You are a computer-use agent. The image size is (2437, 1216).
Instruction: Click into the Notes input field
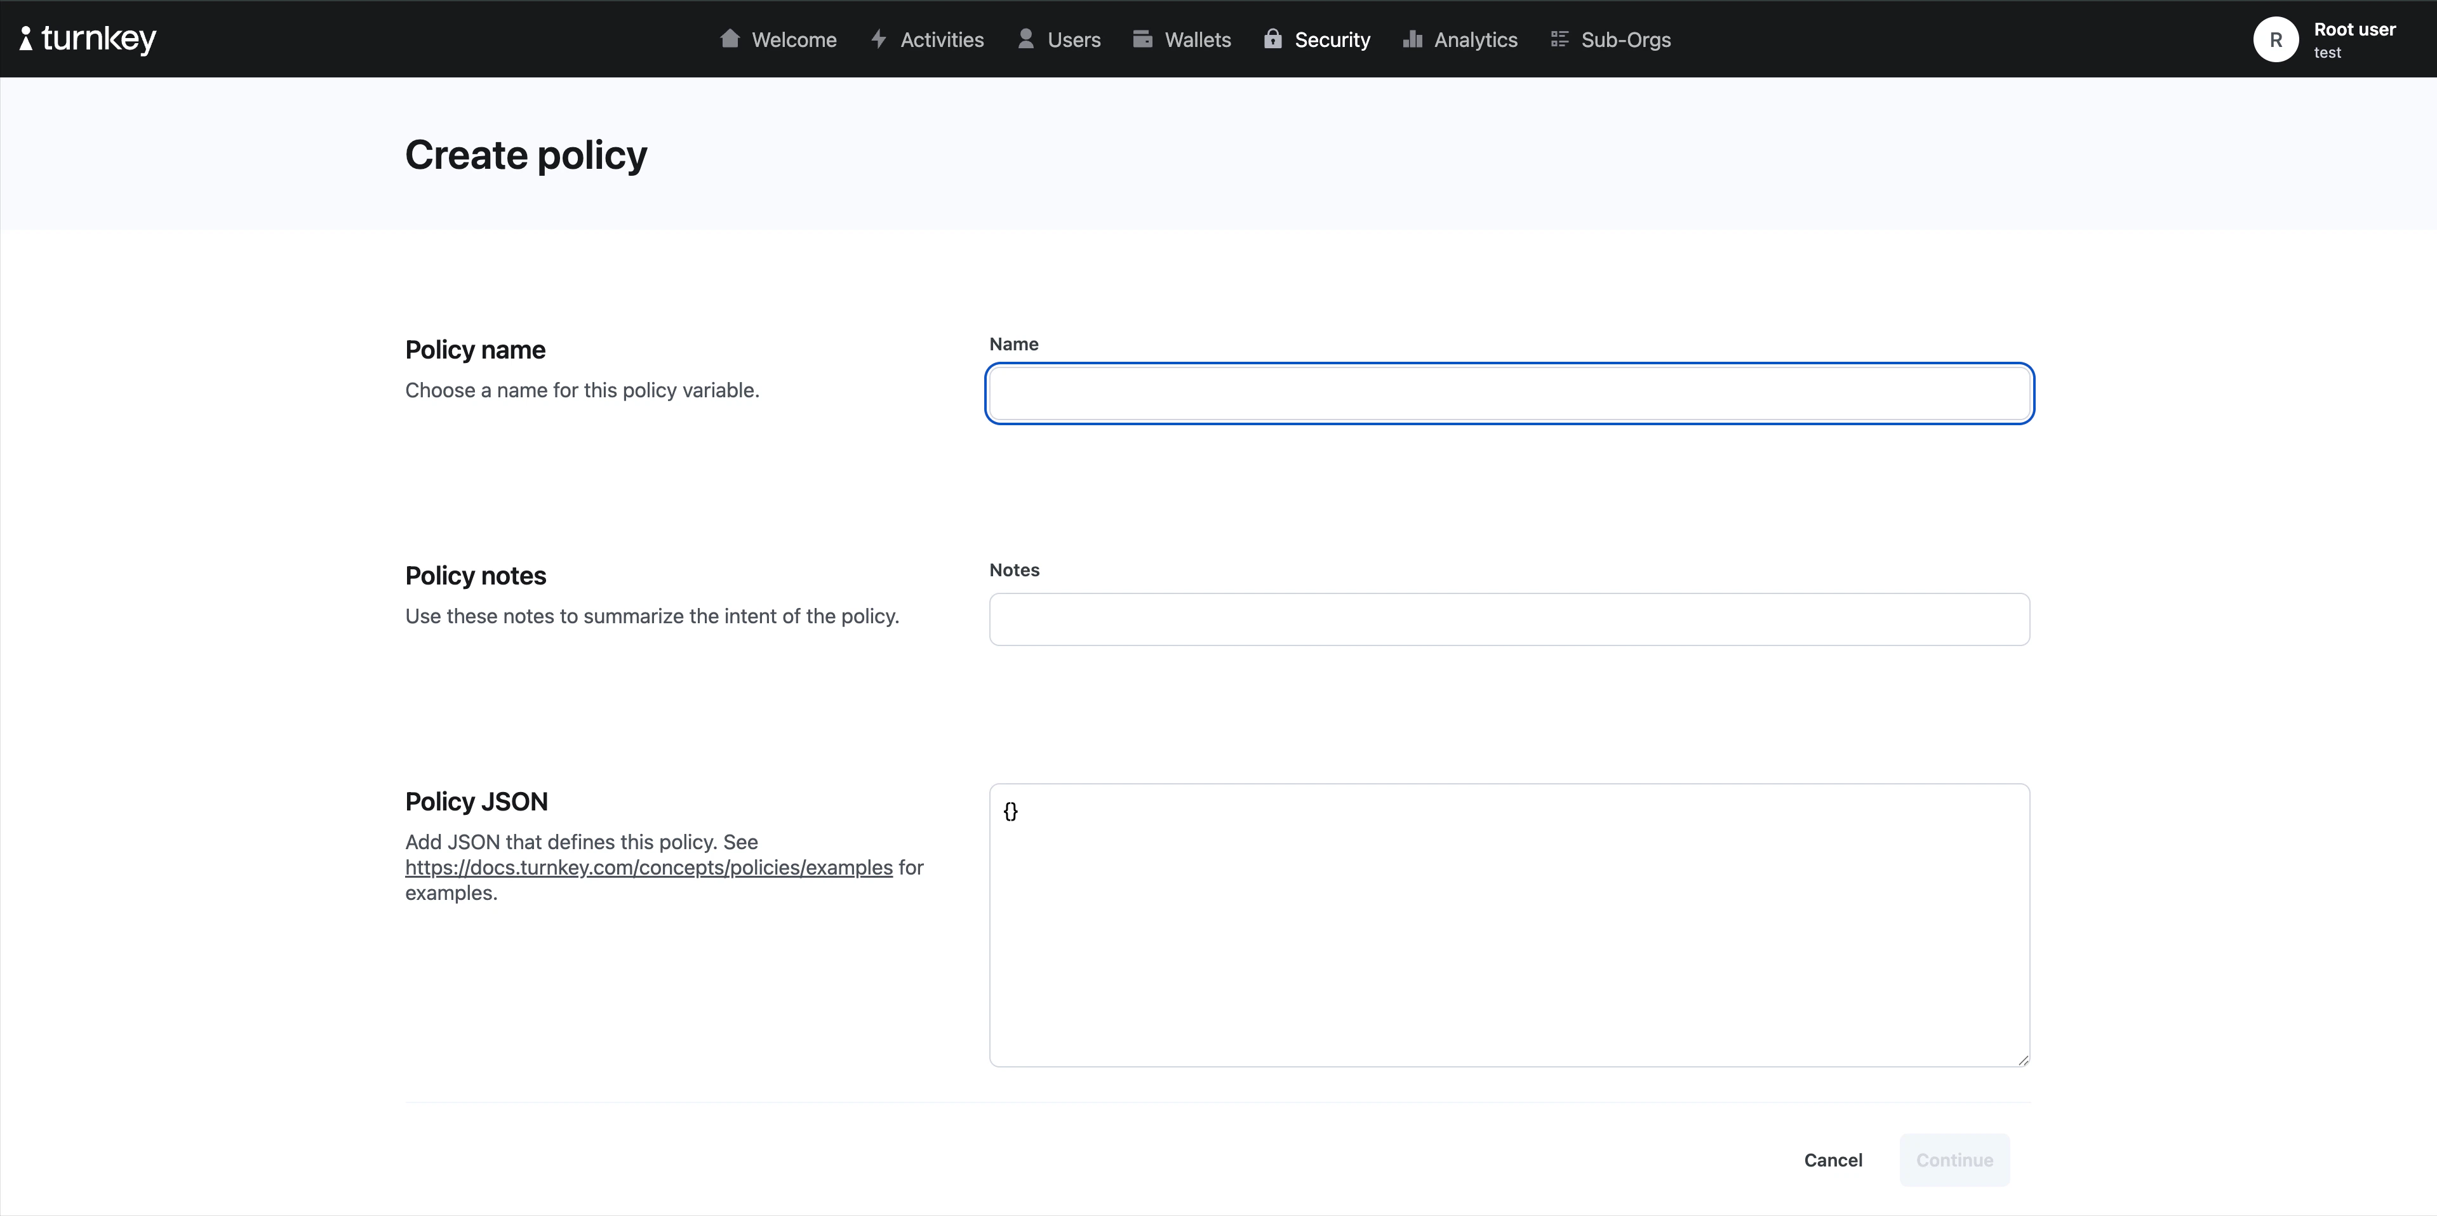tap(1509, 619)
